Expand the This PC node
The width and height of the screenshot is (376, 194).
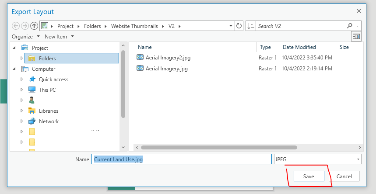(21, 90)
